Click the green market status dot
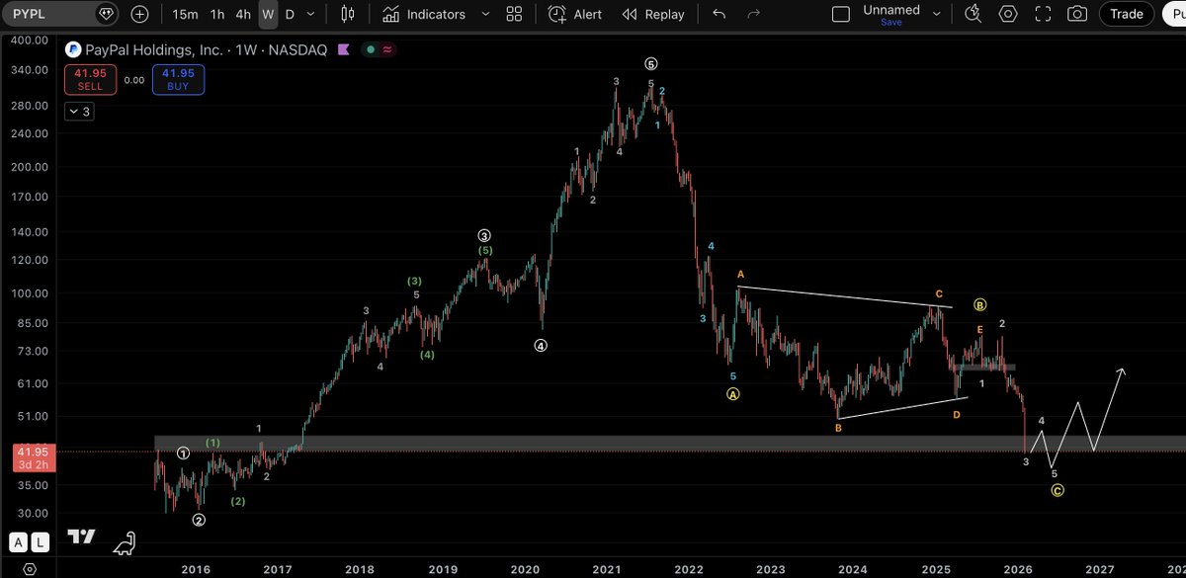 [370, 49]
